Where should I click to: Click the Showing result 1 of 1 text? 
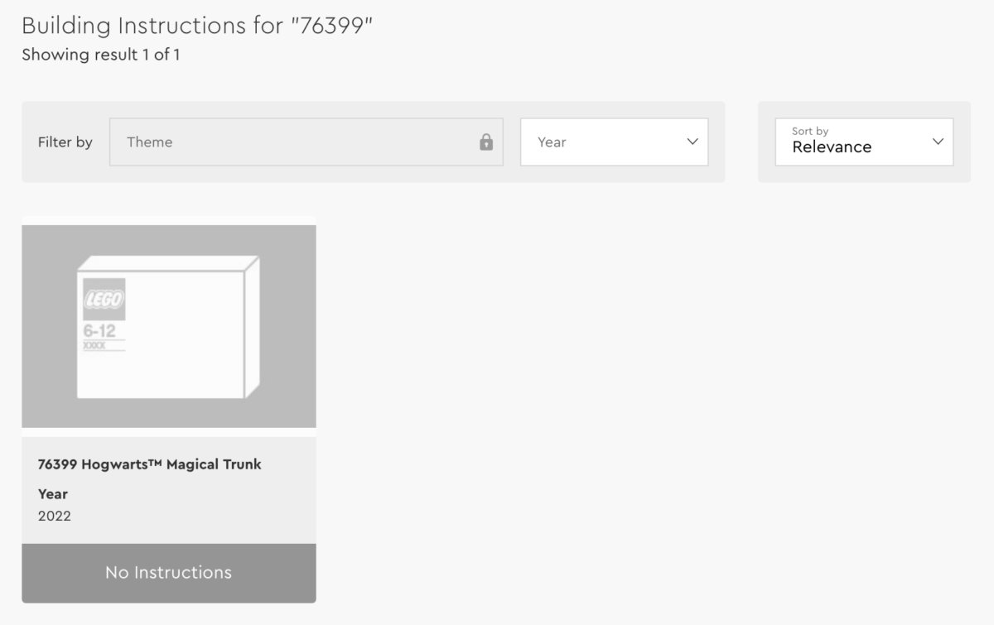(101, 55)
